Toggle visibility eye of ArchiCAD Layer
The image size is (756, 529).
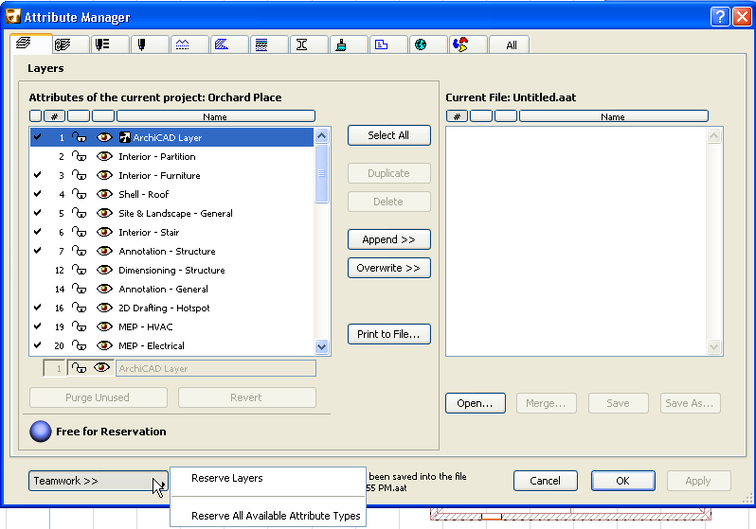click(x=104, y=137)
